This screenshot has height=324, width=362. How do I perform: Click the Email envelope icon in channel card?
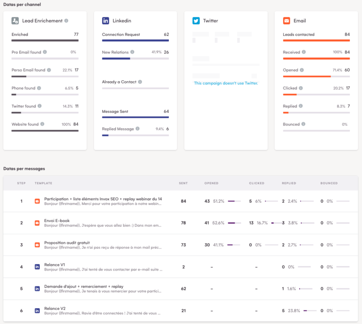286,21
